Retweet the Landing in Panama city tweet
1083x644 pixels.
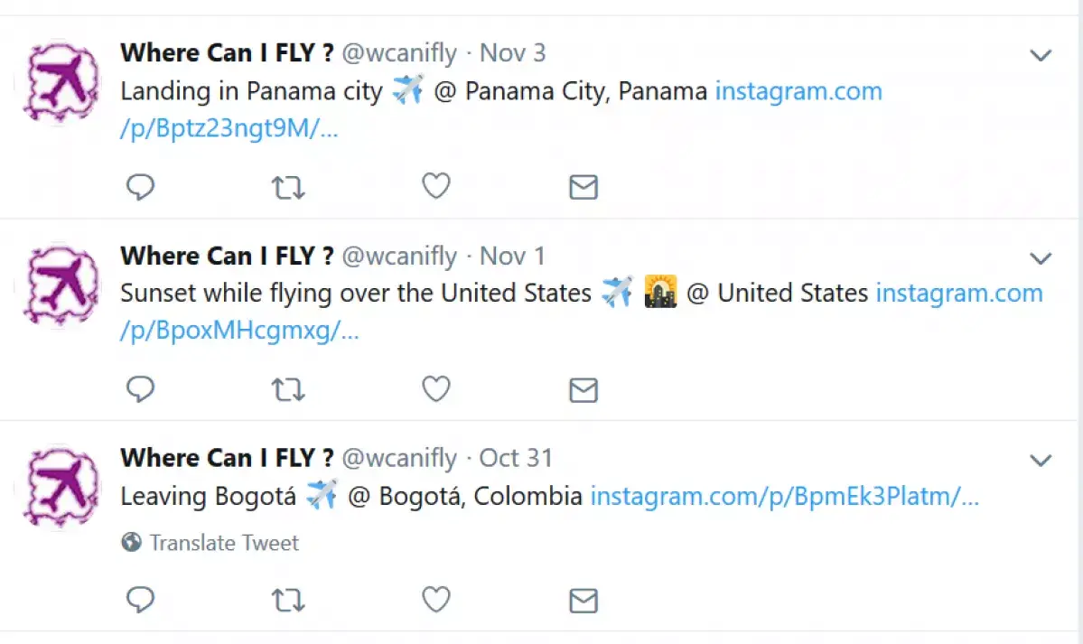[288, 187]
